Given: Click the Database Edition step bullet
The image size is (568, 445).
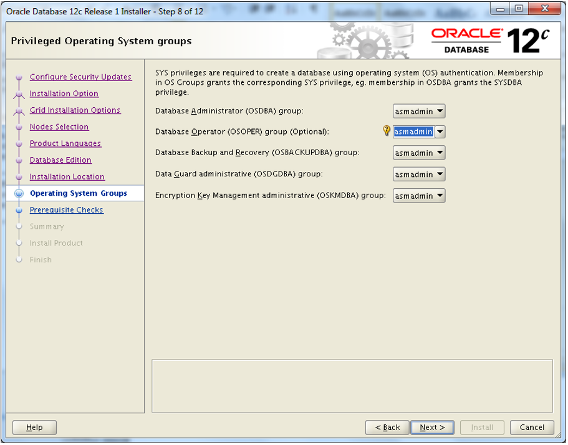Looking at the screenshot, I should point(19,160).
